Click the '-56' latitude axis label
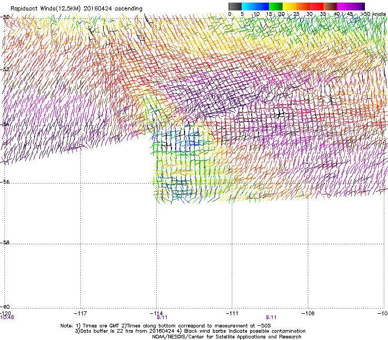Viewport: 388px width, 340px height. [5, 182]
